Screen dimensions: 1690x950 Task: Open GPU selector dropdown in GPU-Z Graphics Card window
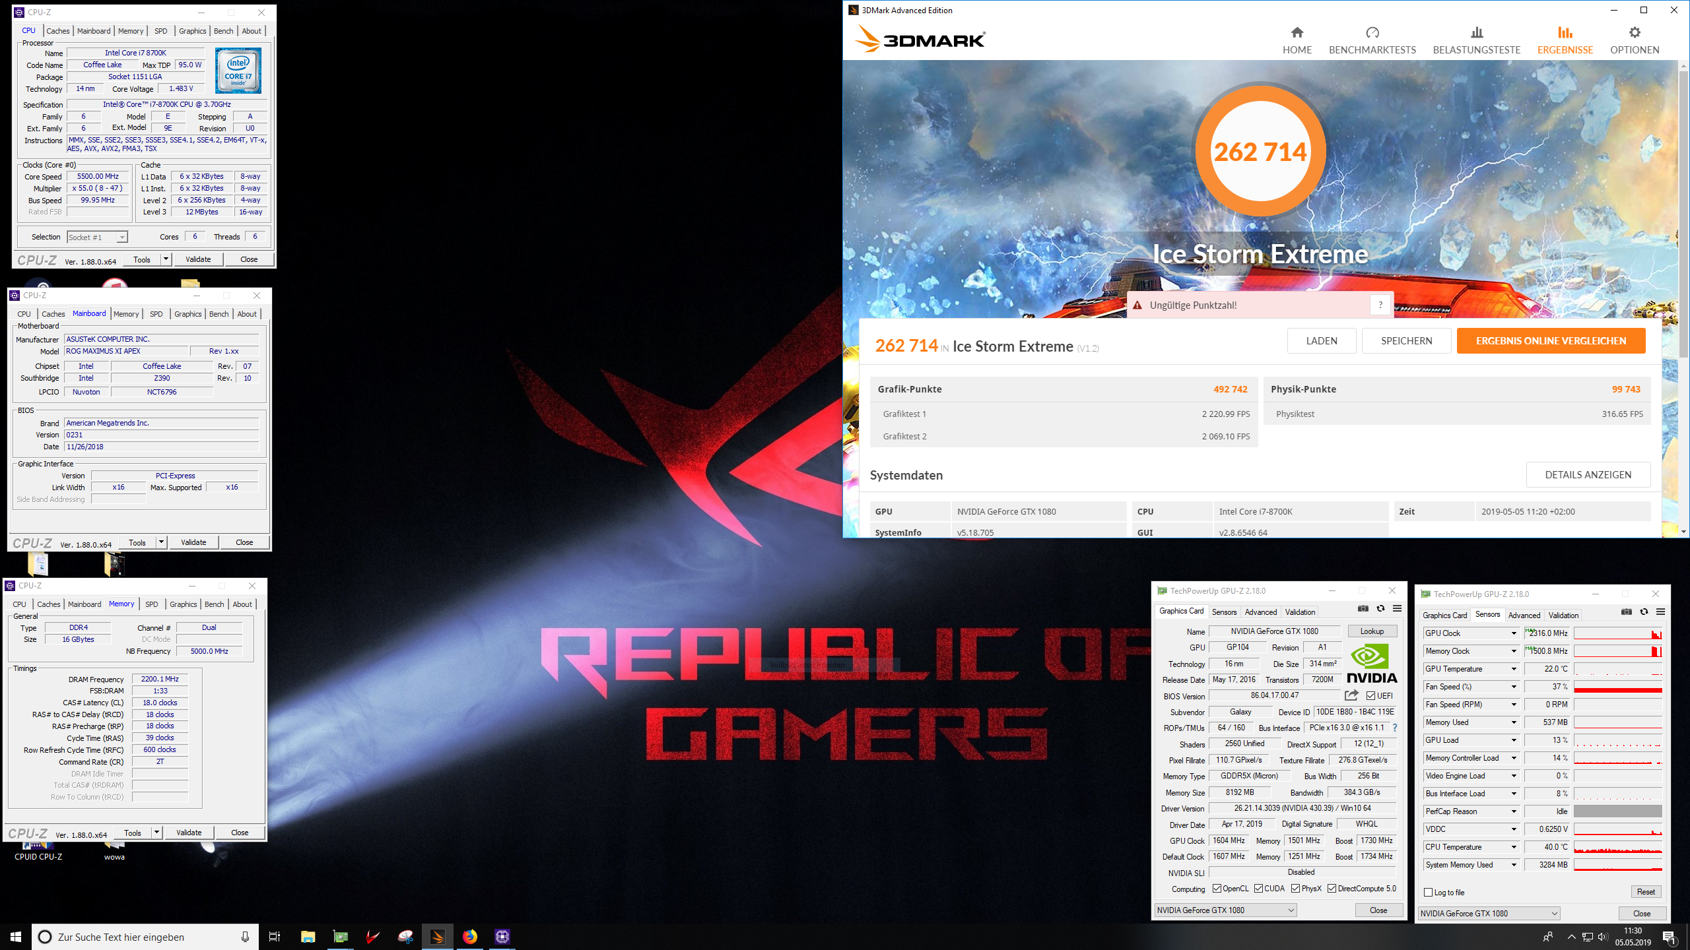(1225, 910)
